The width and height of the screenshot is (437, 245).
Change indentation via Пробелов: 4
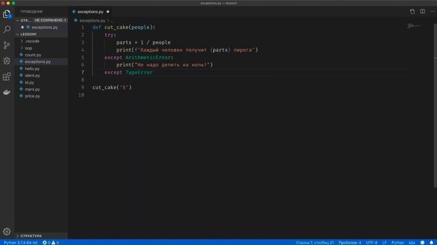[x=350, y=242]
